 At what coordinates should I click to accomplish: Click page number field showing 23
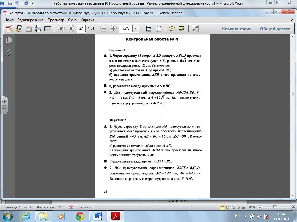click(81, 29)
